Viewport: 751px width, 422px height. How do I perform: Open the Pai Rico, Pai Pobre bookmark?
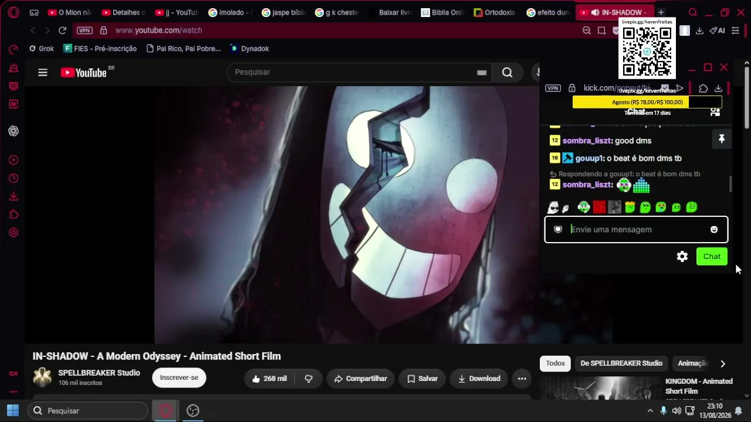[x=184, y=49]
